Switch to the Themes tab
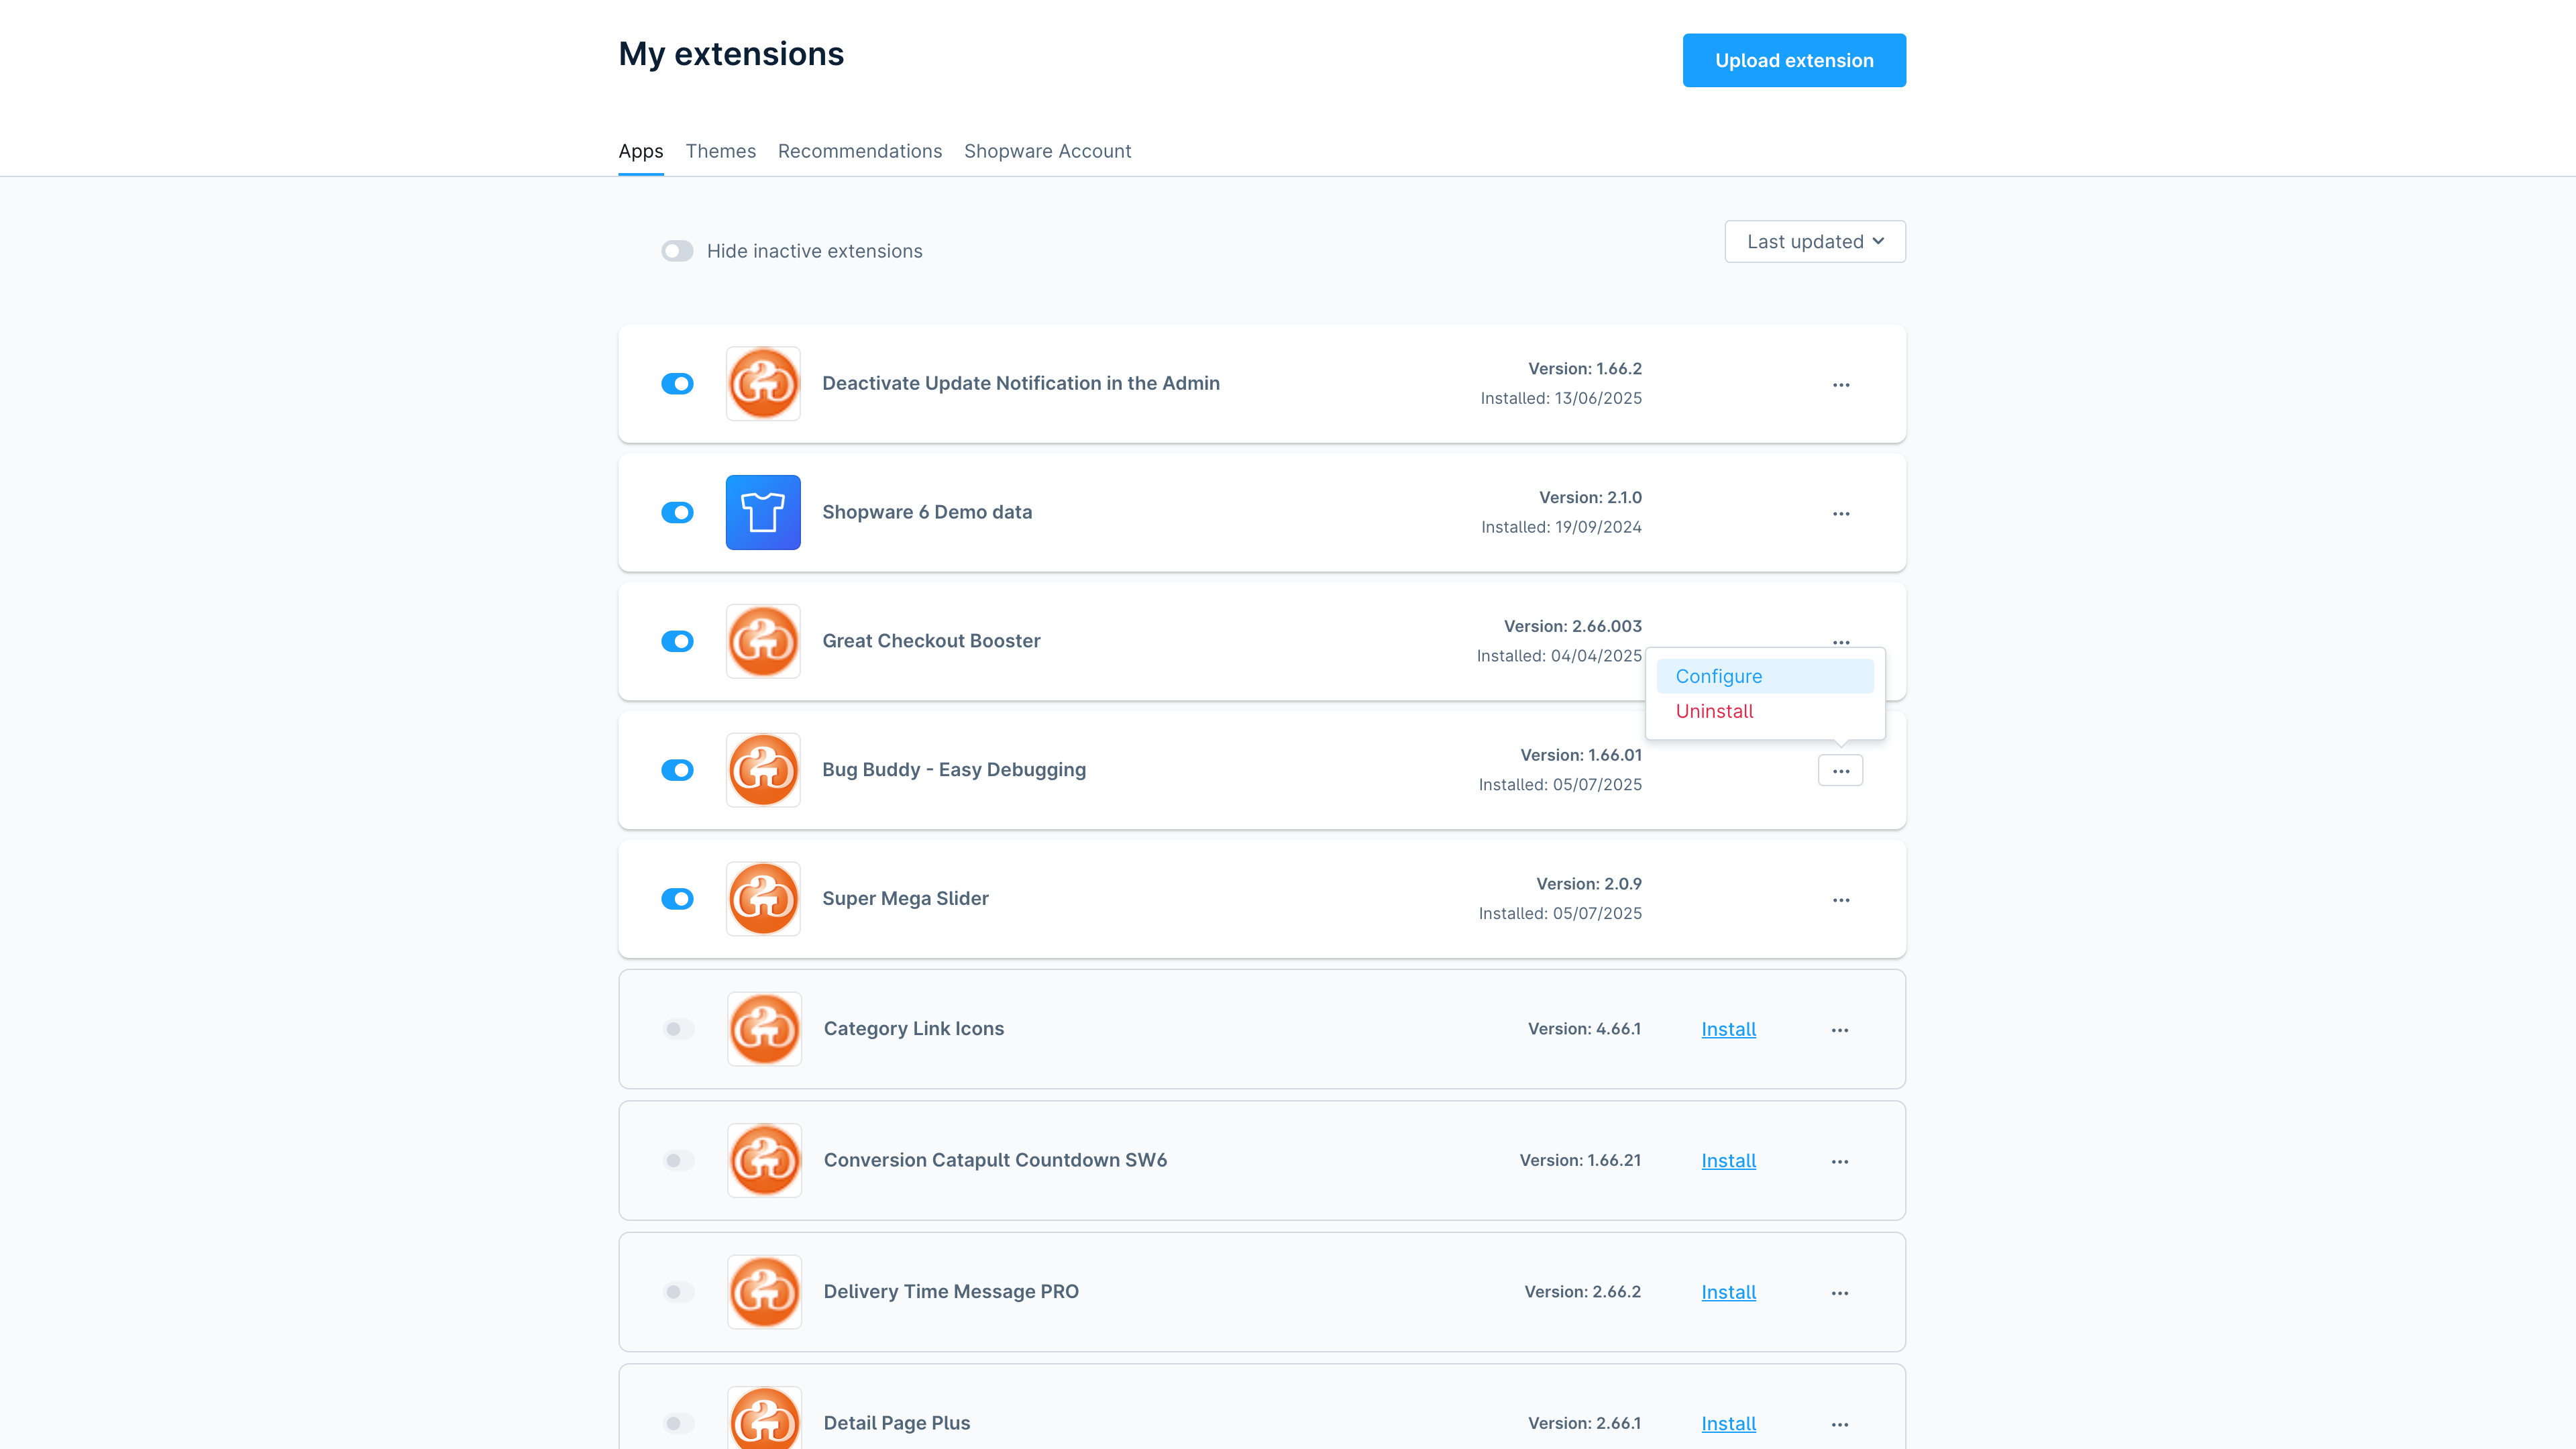The image size is (2576, 1449). pyautogui.click(x=720, y=151)
